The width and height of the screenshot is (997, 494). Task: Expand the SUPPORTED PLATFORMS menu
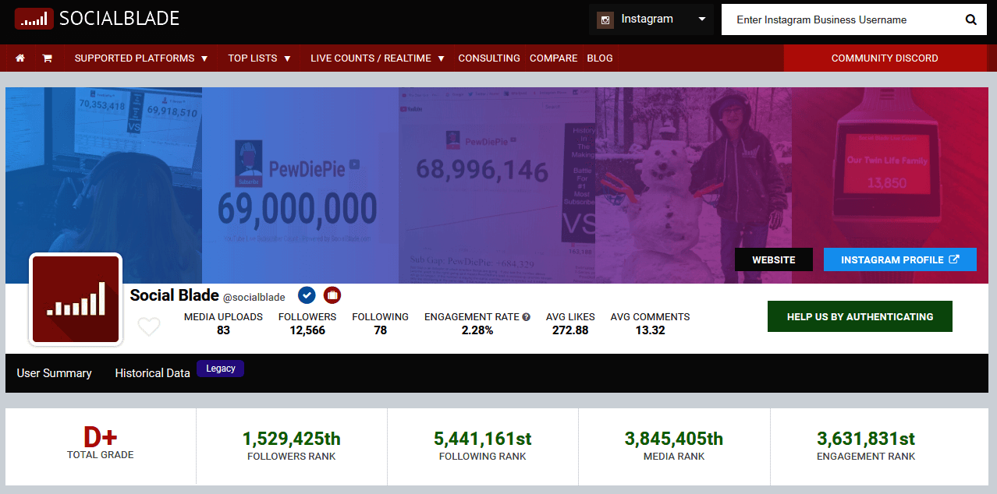pos(141,58)
